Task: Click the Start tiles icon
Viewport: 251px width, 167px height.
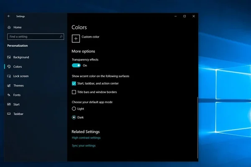Action: [x=9, y=104]
